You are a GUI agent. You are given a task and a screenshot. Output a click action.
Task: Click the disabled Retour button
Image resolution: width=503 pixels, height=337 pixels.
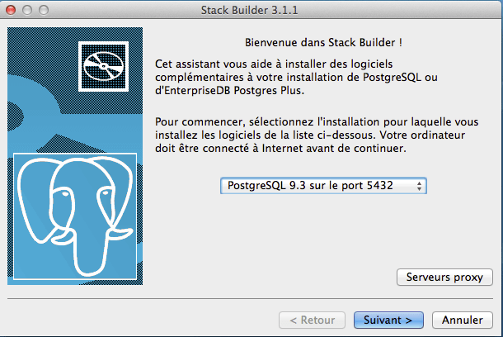coord(313,320)
